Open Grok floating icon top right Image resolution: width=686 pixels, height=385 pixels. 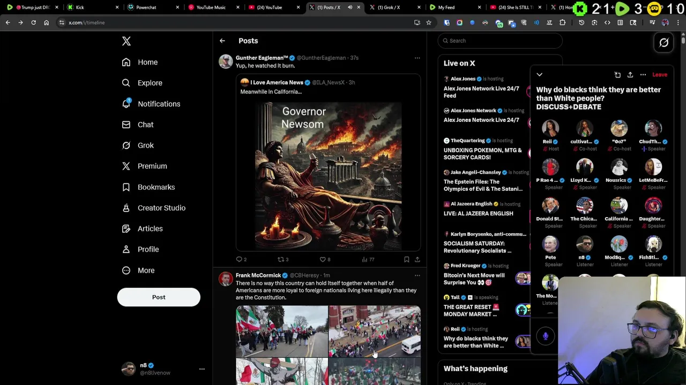coord(664,43)
